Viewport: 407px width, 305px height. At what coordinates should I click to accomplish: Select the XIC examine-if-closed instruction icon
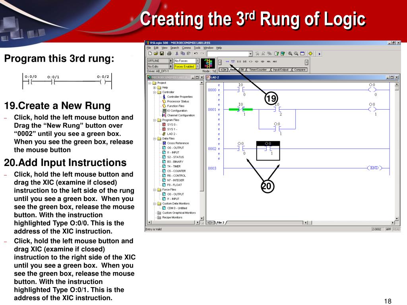pyautogui.click(x=239, y=62)
